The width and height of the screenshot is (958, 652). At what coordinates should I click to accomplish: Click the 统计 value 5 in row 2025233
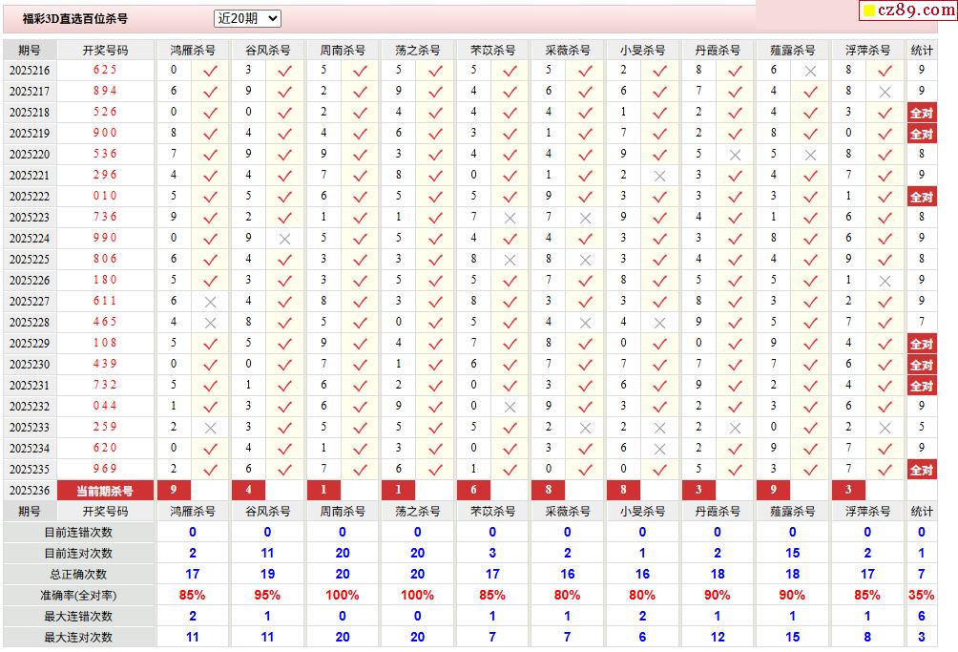(x=922, y=427)
